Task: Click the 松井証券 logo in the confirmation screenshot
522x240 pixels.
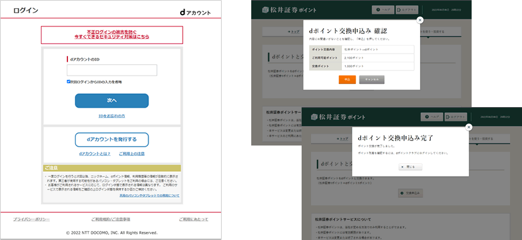Action: (x=289, y=10)
